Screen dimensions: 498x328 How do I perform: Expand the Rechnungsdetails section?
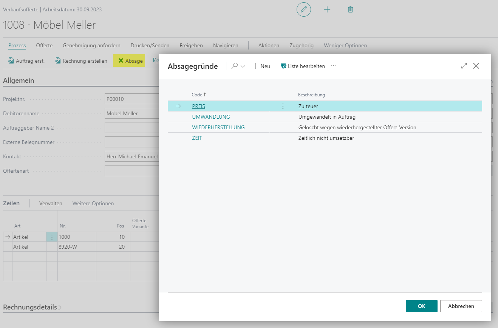32,307
